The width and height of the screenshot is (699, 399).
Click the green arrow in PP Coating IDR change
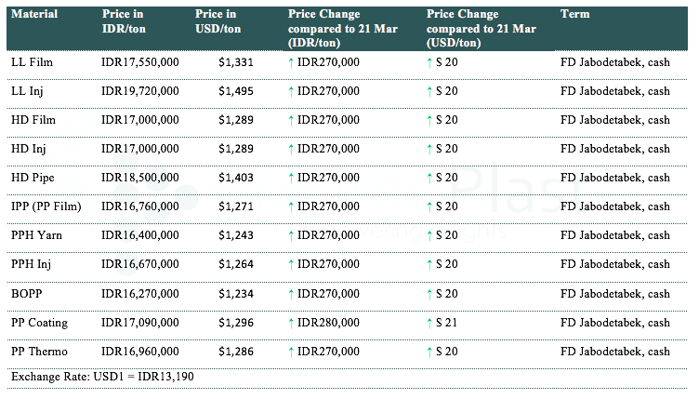click(292, 323)
